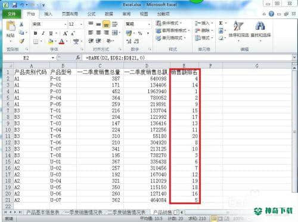
Task: Click Conditional Formatting button
Action: [x=169, y=23]
